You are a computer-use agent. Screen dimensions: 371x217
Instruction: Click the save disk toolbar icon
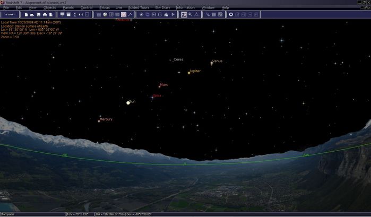click(x=39, y=14)
